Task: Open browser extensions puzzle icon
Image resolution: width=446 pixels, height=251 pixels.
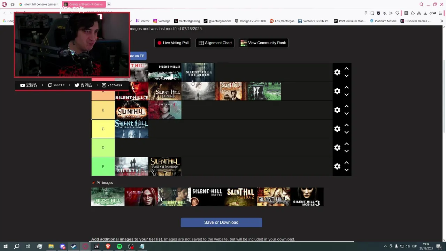Action: [x=413, y=13]
